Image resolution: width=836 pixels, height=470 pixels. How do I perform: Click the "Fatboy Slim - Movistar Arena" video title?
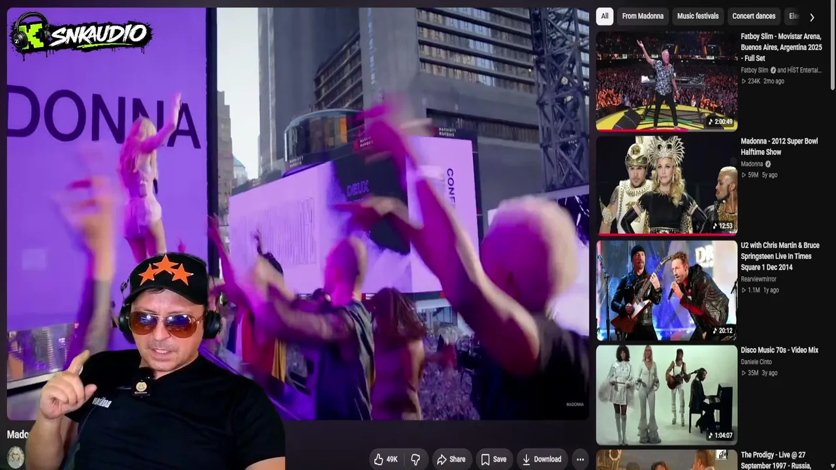(781, 47)
